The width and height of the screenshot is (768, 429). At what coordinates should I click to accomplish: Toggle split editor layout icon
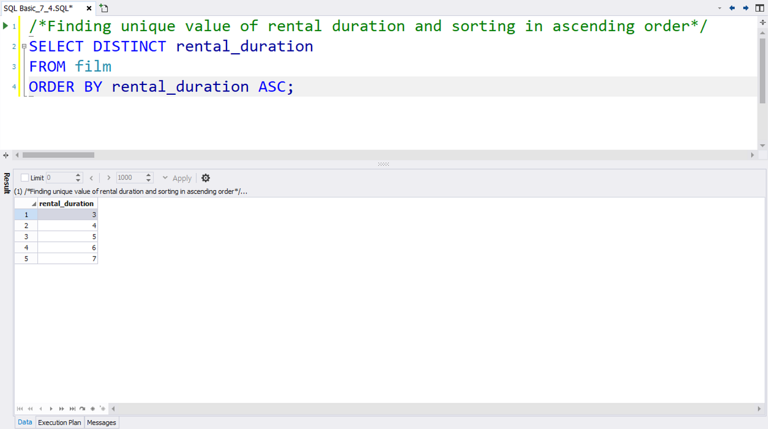coord(760,8)
